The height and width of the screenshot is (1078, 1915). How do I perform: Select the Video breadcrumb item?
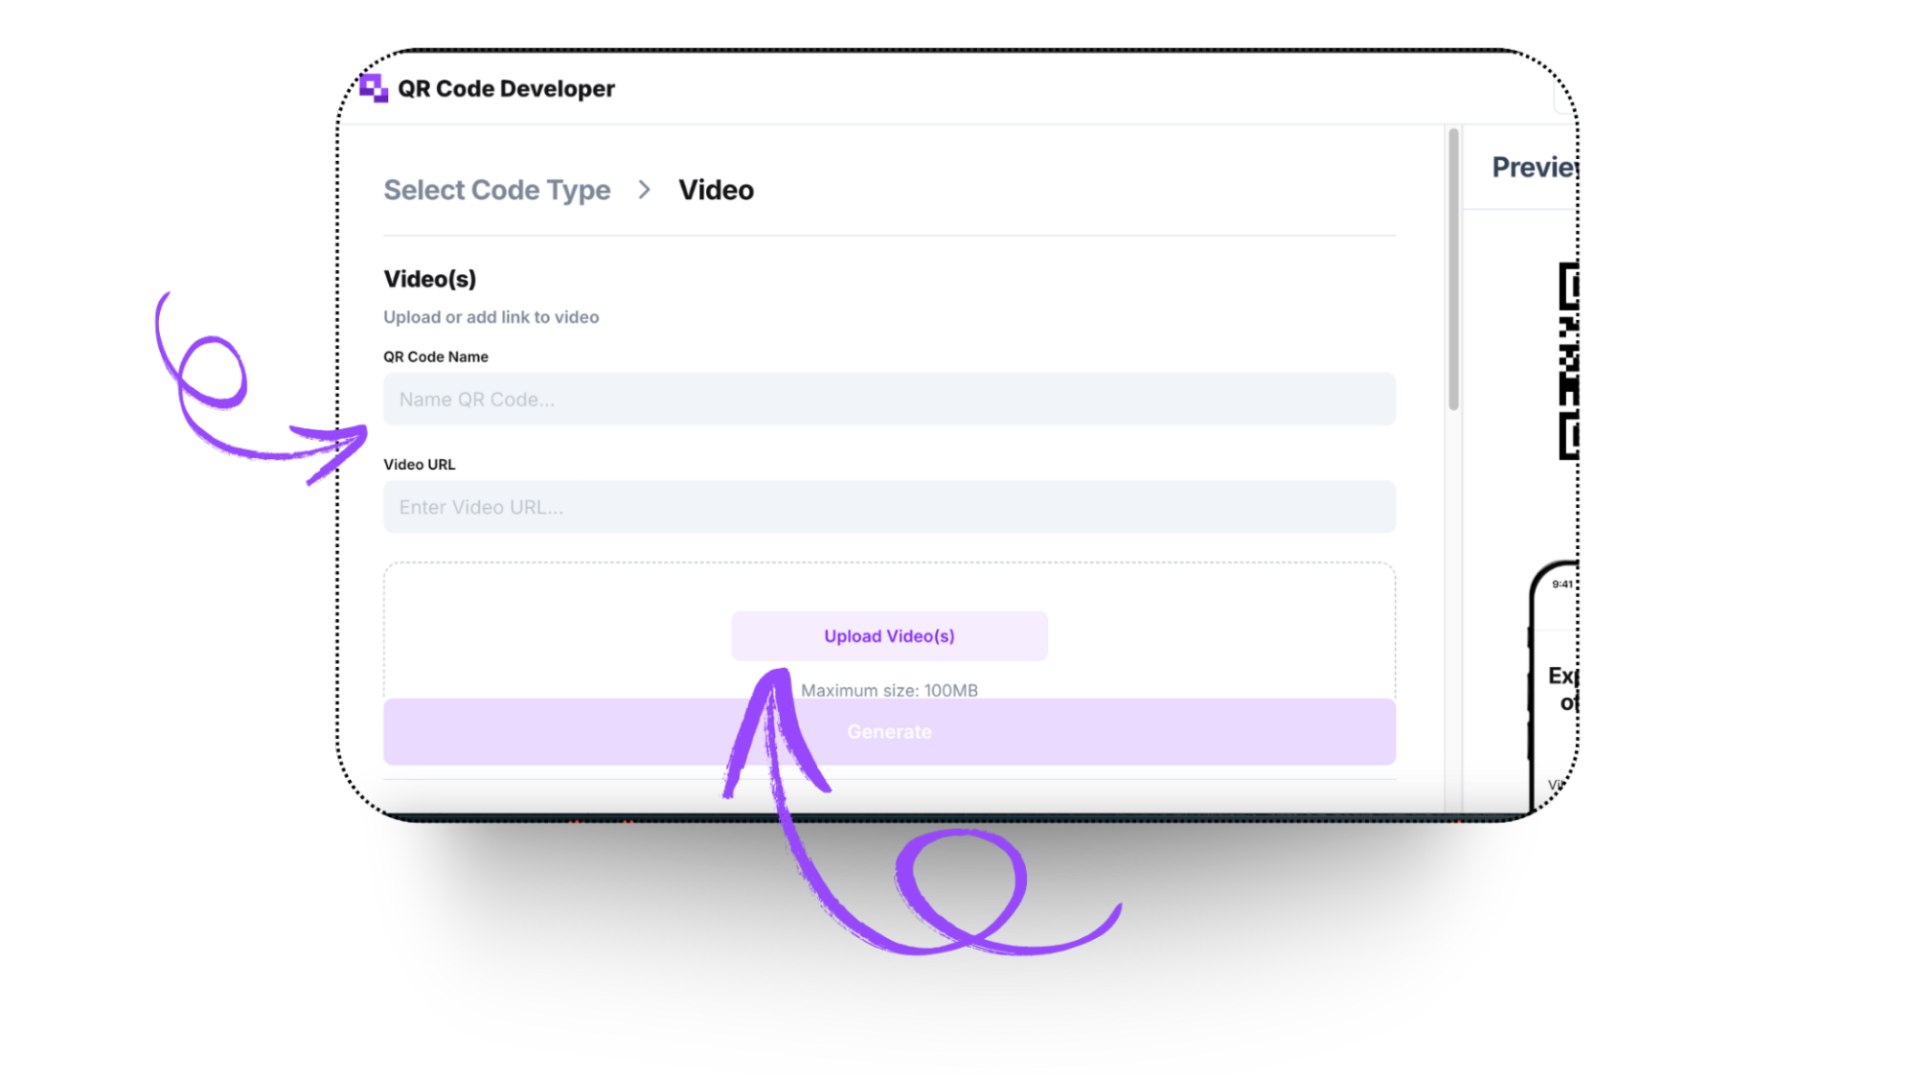(x=716, y=190)
